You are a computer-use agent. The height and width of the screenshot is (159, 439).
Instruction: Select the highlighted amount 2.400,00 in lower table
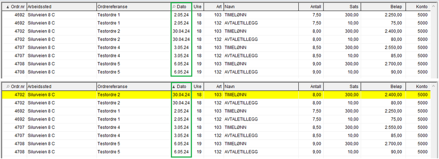[393, 95]
